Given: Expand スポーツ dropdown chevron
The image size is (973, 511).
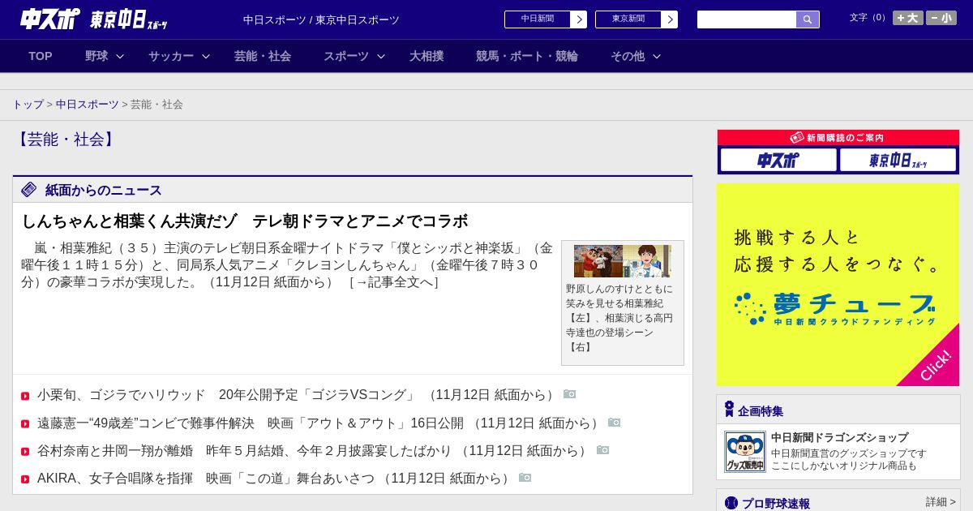Looking at the screenshot, I should (x=381, y=56).
